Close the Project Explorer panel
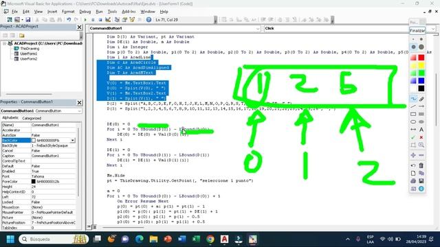Viewport: 440px width, 247px height. tap(80, 27)
